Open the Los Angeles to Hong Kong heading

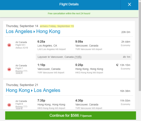click(33, 31)
